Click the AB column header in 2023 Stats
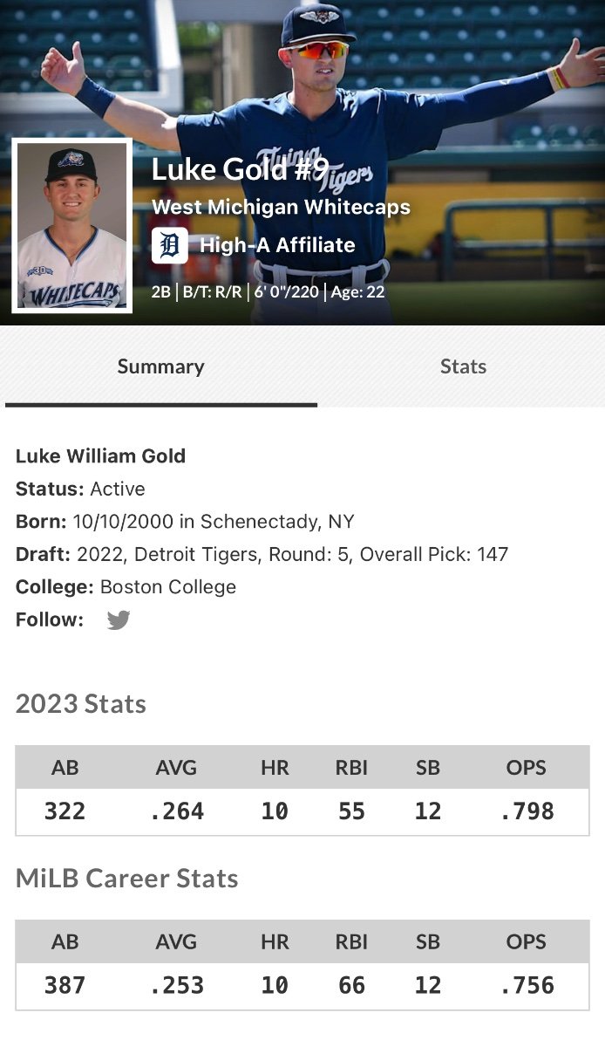 click(65, 768)
